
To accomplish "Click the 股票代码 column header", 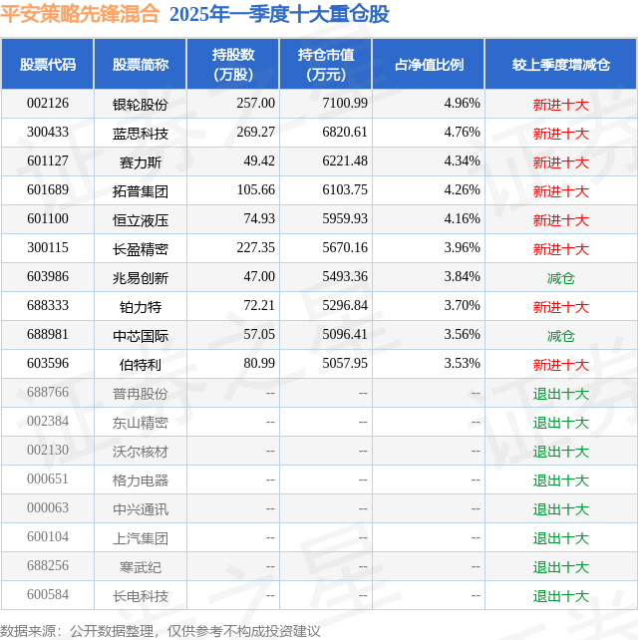I will (x=48, y=65).
